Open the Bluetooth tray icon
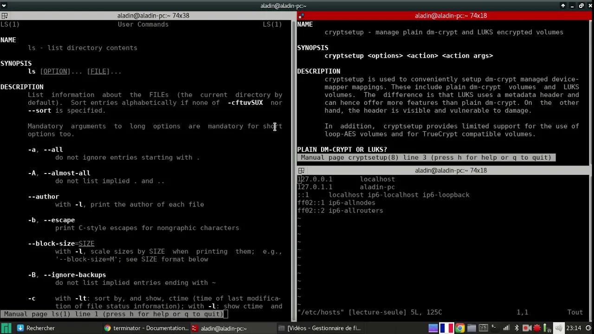This screenshot has height=334, width=594. 517,328
